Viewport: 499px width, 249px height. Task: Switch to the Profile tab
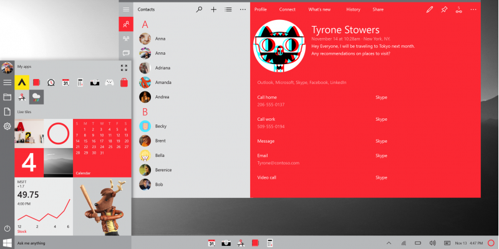[260, 9]
